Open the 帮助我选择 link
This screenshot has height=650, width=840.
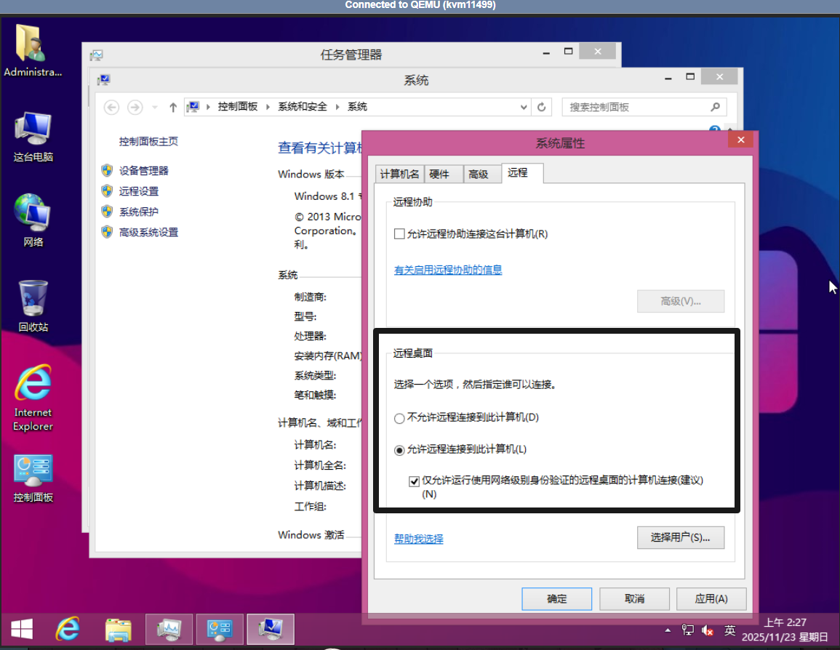coord(418,539)
